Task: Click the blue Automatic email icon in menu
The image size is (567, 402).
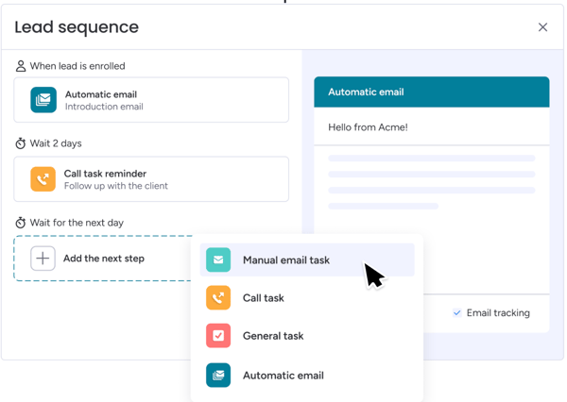Action: pyautogui.click(x=218, y=375)
